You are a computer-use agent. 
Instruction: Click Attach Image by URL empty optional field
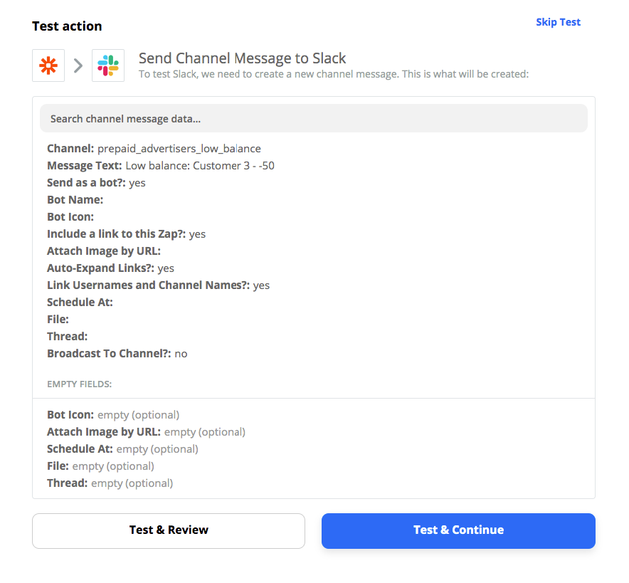(146, 431)
